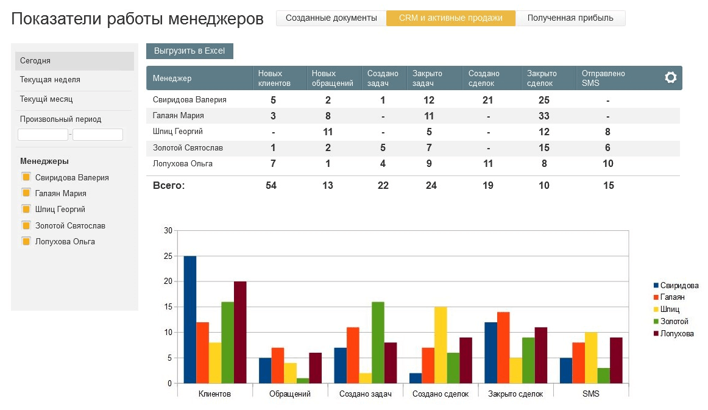This screenshot has height=410, width=708.
Task: Sort by Закрыто сделок column header
Action: pos(542,78)
